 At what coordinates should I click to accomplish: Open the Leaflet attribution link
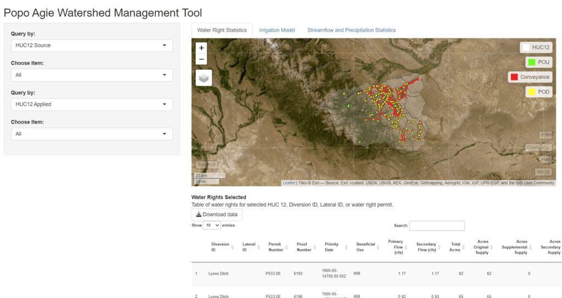click(289, 183)
